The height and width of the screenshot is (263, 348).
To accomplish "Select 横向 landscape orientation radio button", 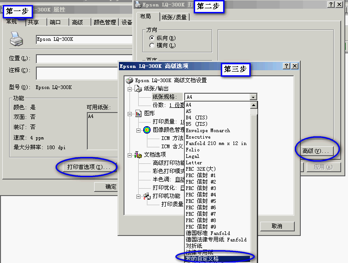I will click(152, 45).
